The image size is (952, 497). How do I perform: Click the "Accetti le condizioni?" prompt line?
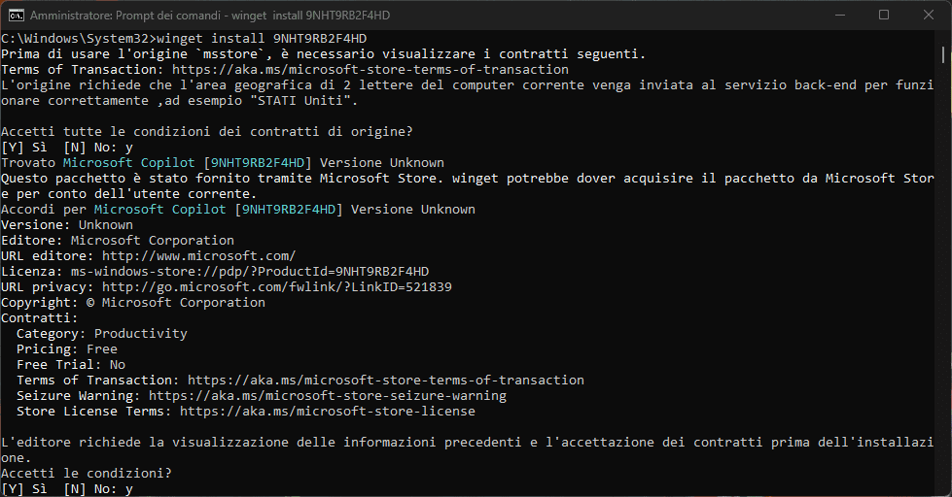87,474
